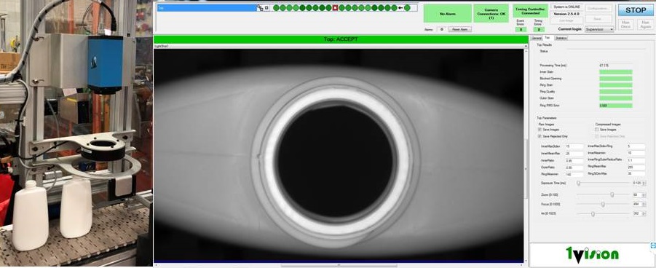Switch to the General tab
The width and height of the screenshot is (656, 268).
[537, 38]
